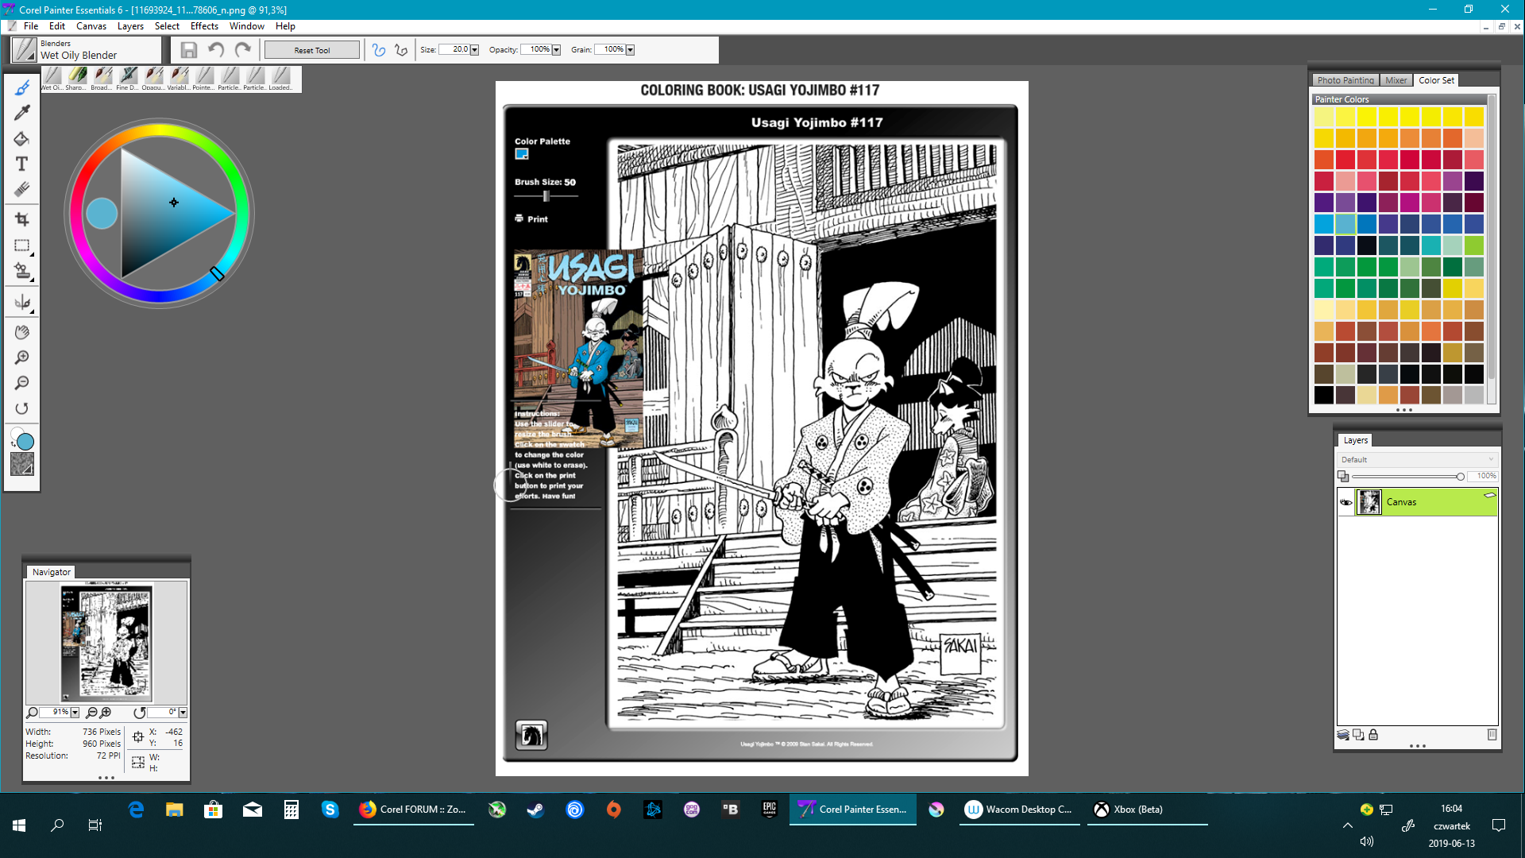Open the Effects menu

coord(204,26)
